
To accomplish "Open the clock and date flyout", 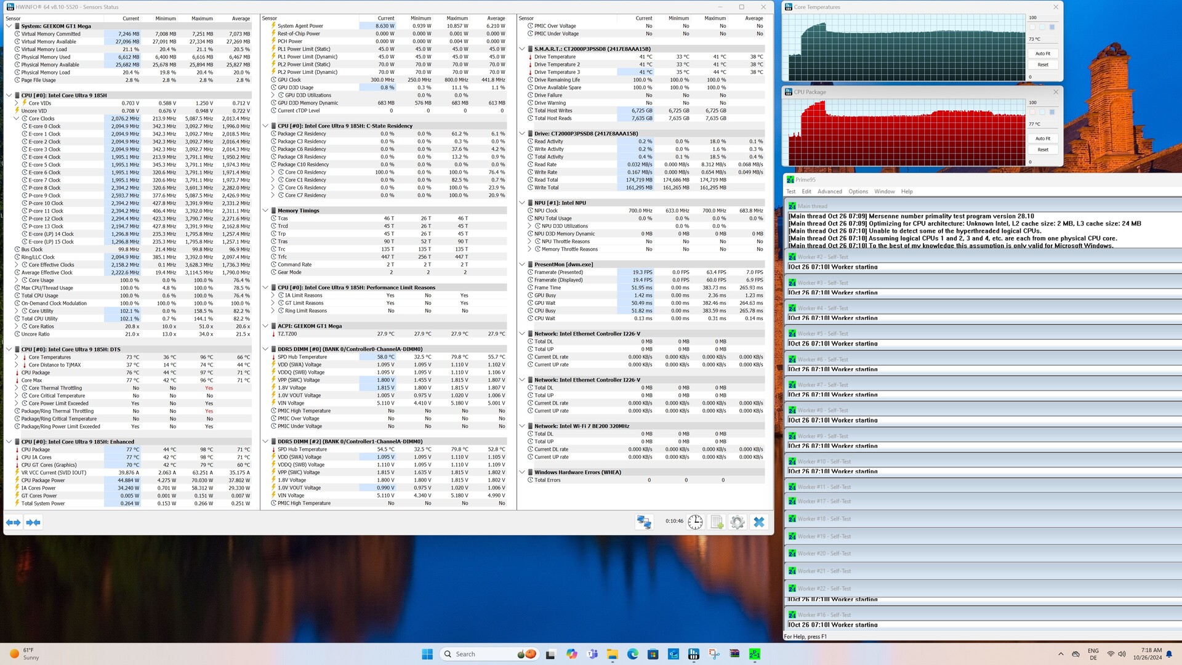I will pos(1148,654).
